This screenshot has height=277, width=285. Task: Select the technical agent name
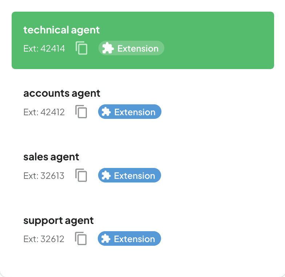tap(61, 30)
